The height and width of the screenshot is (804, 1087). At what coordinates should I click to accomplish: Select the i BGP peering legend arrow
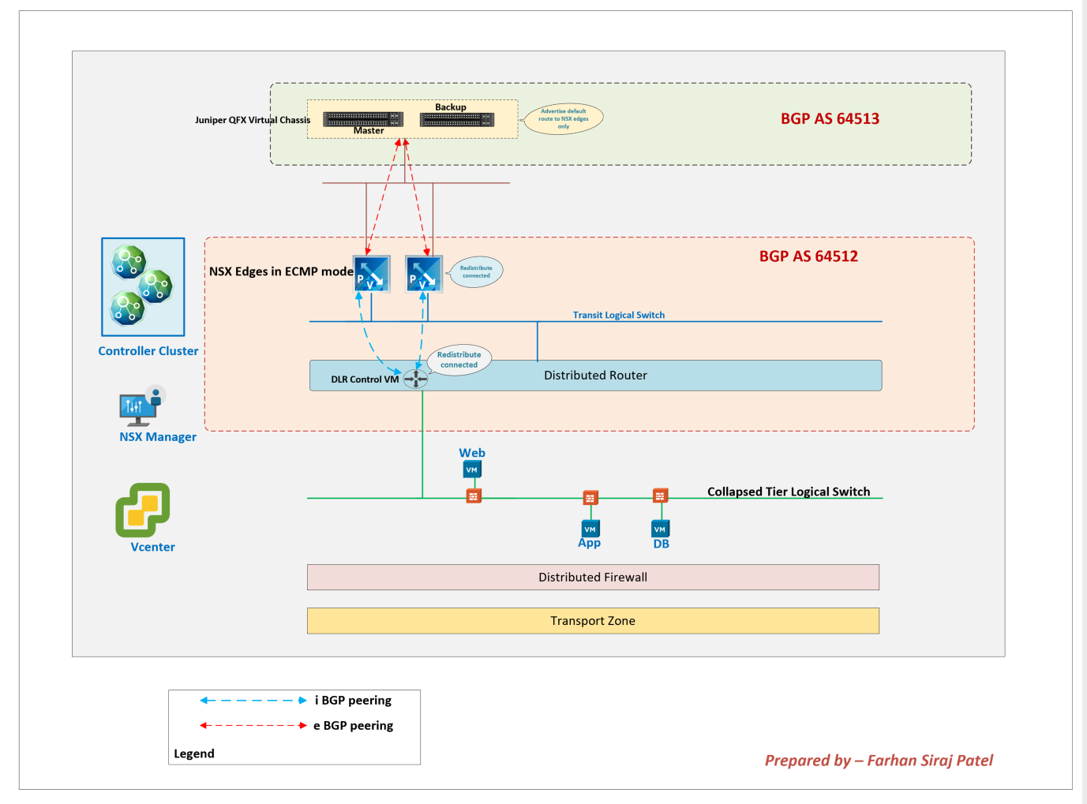point(253,699)
